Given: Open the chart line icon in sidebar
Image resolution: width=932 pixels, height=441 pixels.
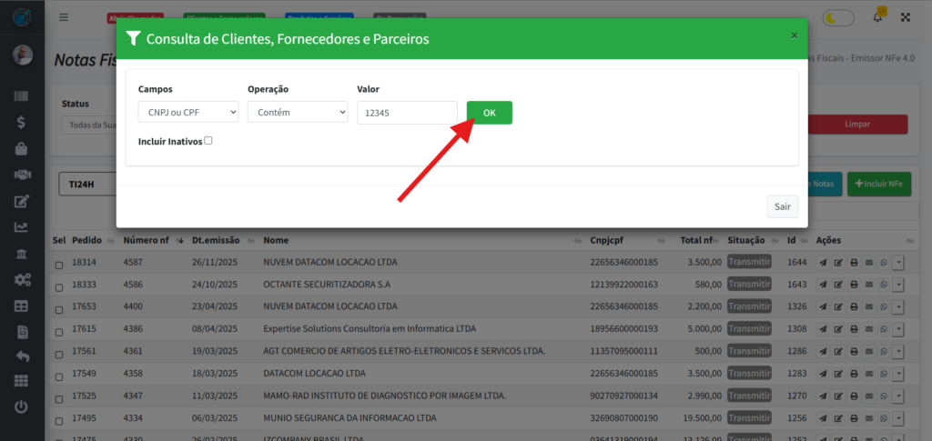Looking at the screenshot, I should click(x=22, y=227).
